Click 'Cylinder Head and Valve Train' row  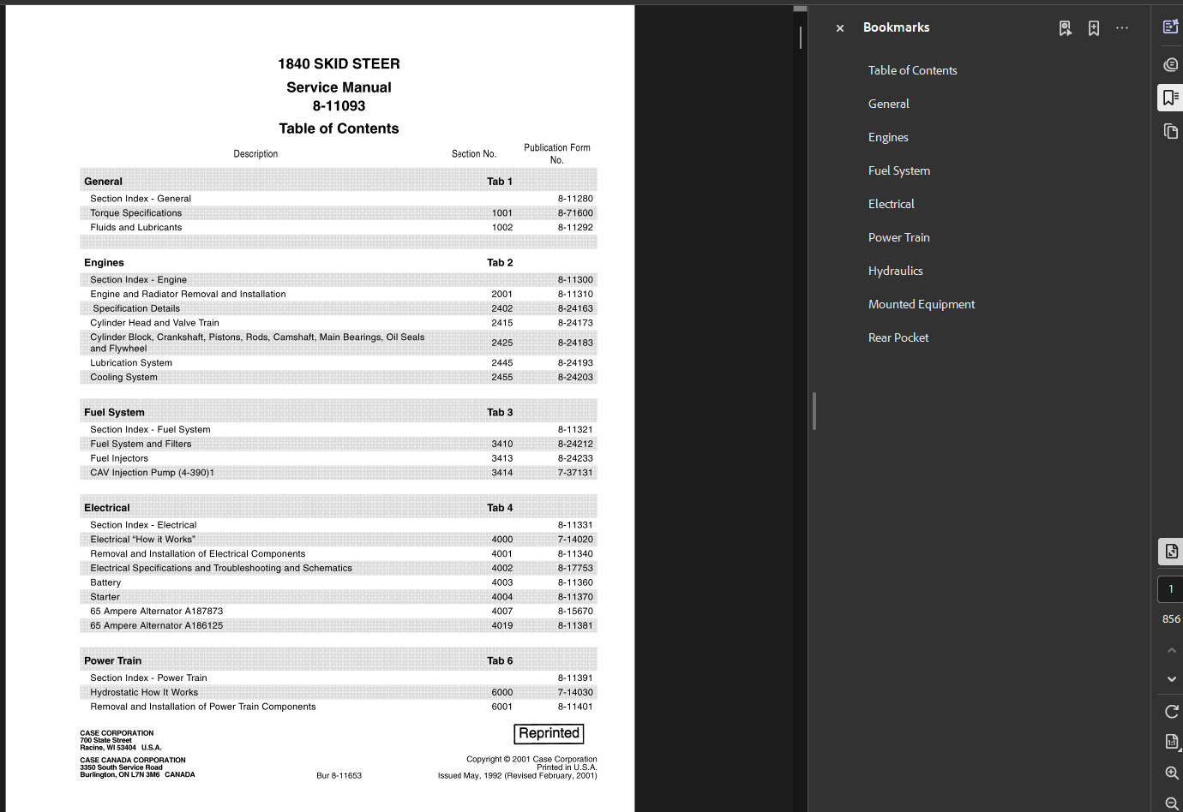pos(339,323)
